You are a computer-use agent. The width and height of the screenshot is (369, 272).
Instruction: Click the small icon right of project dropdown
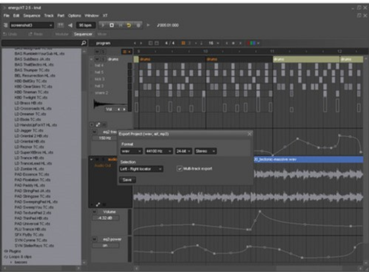pyautogui.click(x=60, y=25)
